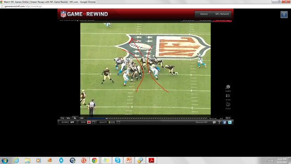Open the Stats side panel icon

[x=228, y=97]
